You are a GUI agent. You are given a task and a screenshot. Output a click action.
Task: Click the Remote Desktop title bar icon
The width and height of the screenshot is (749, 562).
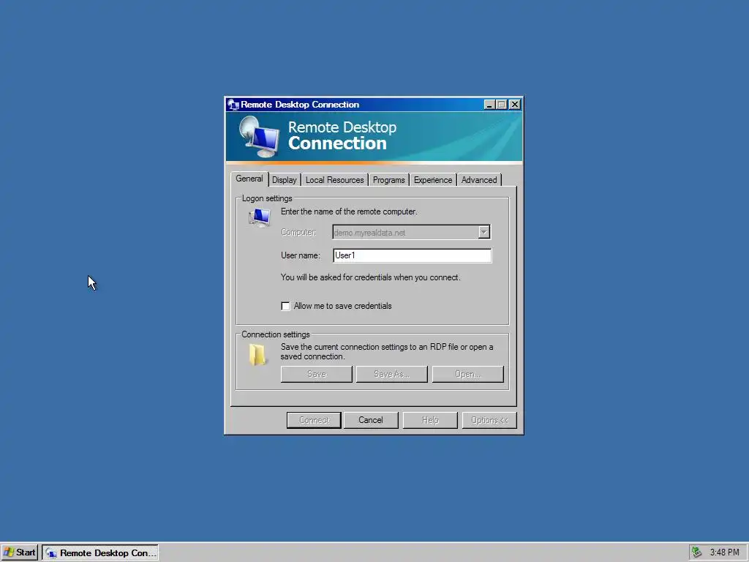click(x=233, y=104)
